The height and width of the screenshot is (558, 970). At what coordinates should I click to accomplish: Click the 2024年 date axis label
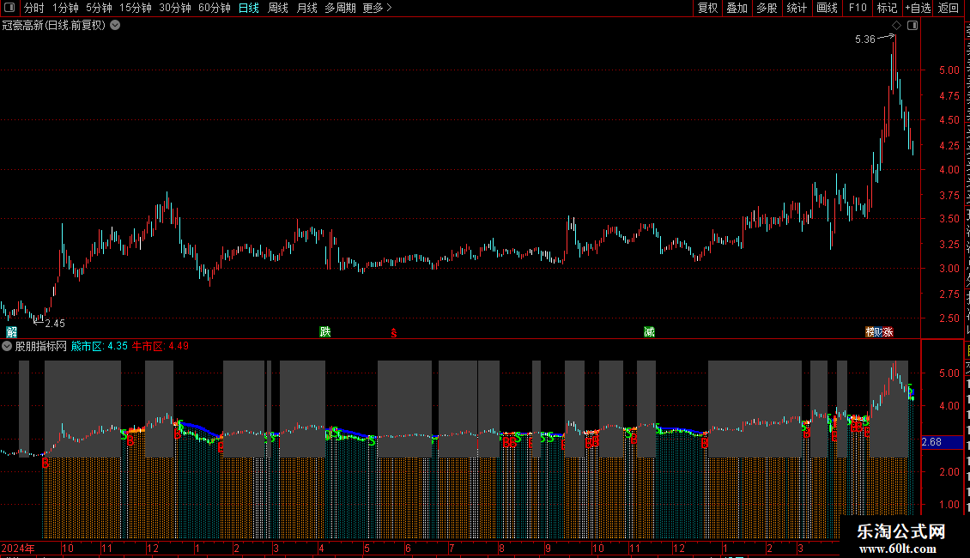(18, 548)
